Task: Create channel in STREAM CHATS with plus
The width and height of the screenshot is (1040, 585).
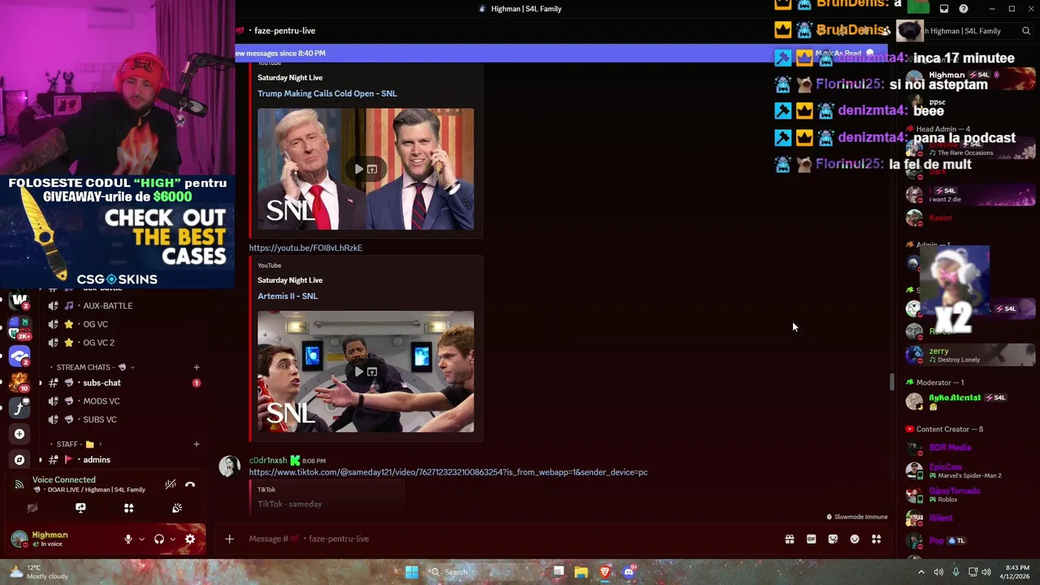Action: point(196,367)
